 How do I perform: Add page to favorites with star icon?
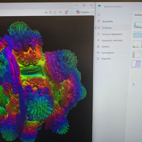coord(55,12)
